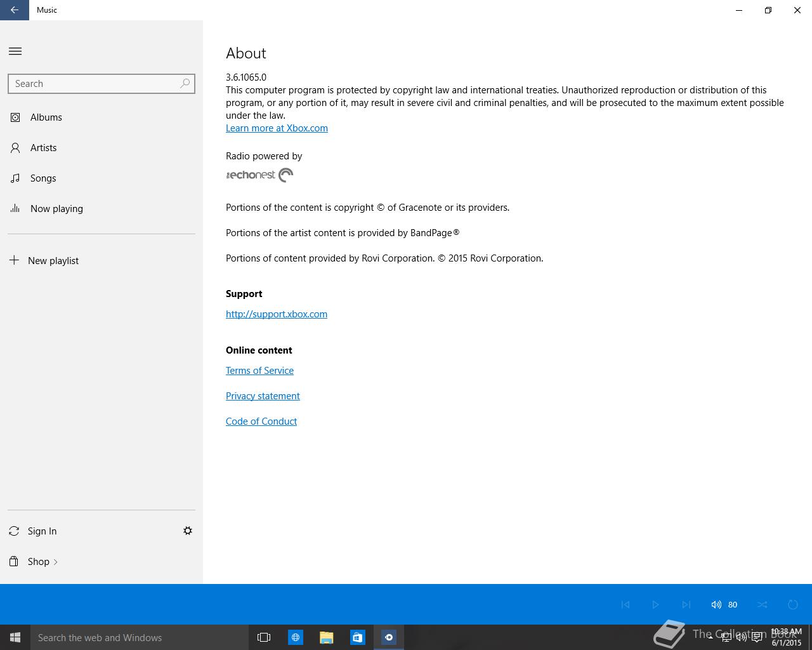Launch the browser globe taskbar icon

click(x=295, y=637)
